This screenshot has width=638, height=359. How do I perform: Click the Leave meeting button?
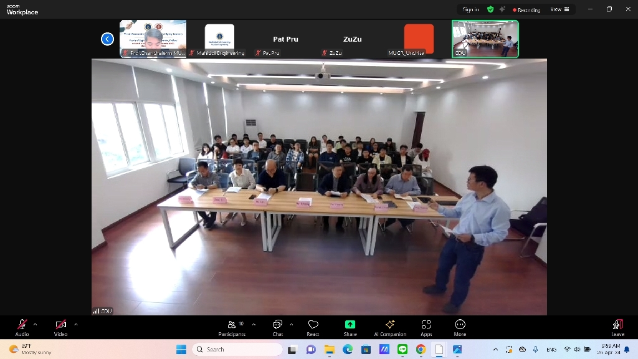[x=617, y=327]
